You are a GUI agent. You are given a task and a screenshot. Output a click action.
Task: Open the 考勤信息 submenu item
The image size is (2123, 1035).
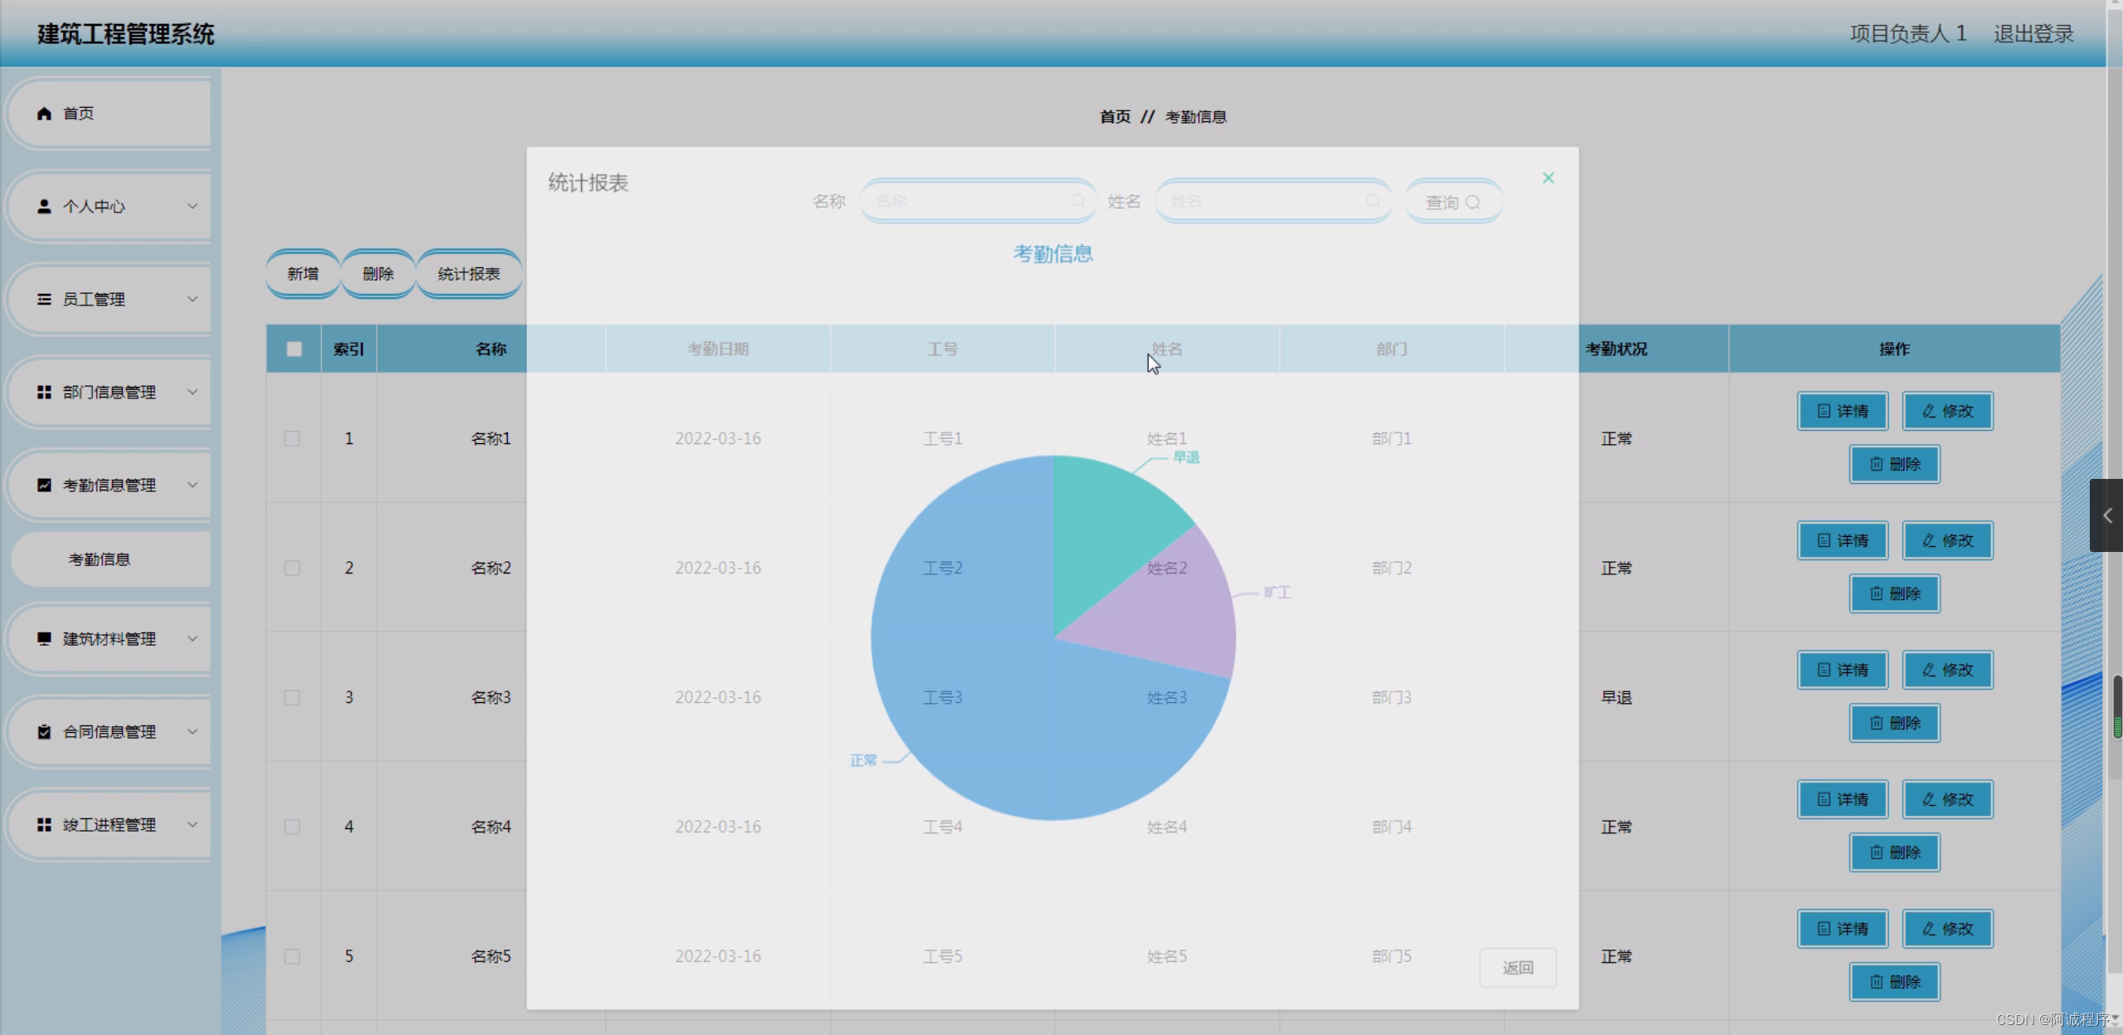tap(100, 560)
